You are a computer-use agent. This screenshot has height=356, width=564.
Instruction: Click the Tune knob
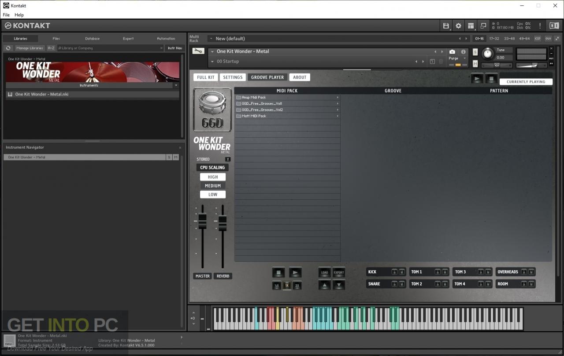487,54
